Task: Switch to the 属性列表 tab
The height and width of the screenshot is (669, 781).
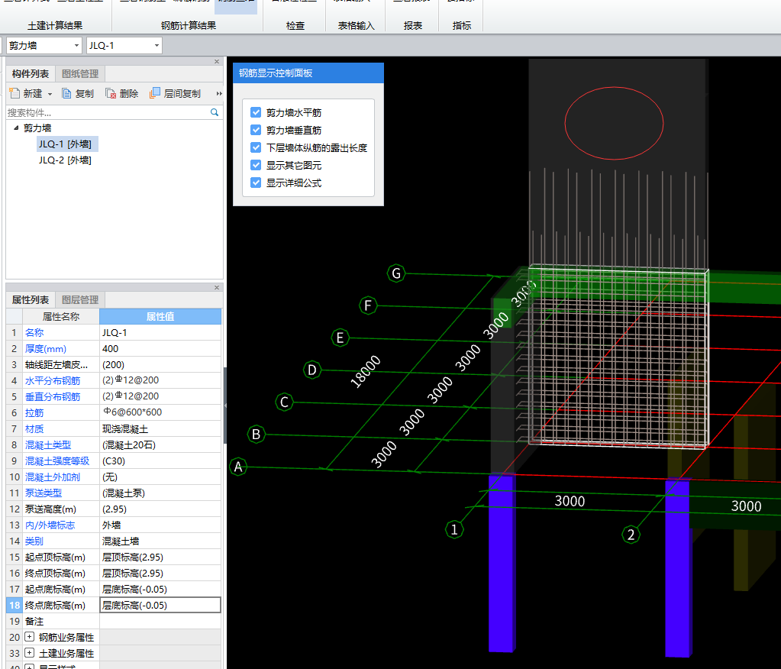Action: (x=31, y=300)
